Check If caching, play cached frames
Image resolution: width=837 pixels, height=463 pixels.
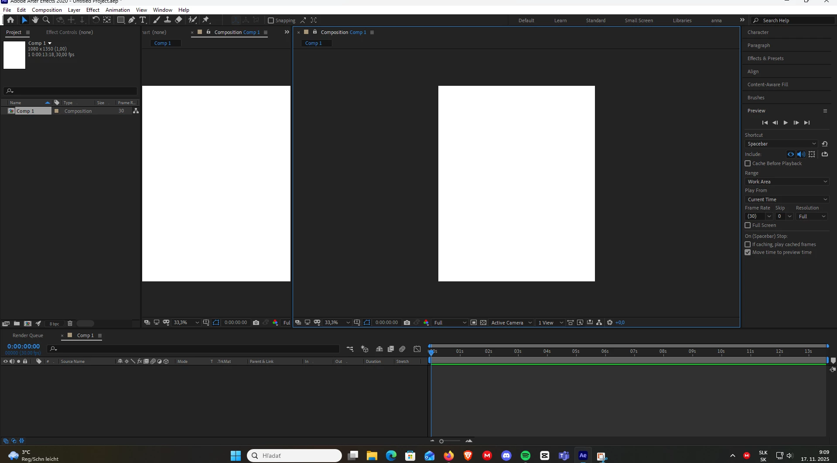tap(748, 244)
